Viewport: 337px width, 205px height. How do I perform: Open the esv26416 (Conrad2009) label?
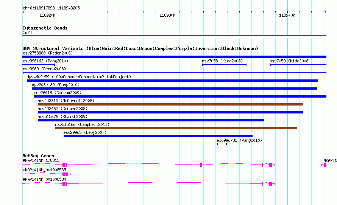(58, 93)
